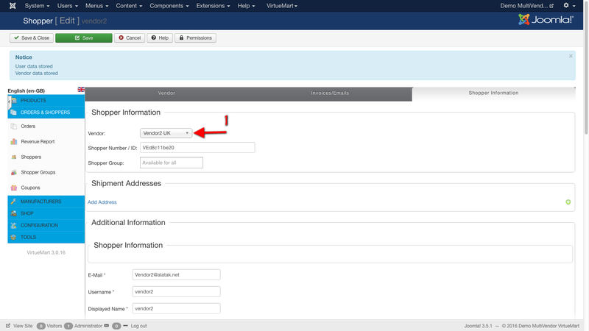Open the VirtueMart top menu

coord(282,6)
